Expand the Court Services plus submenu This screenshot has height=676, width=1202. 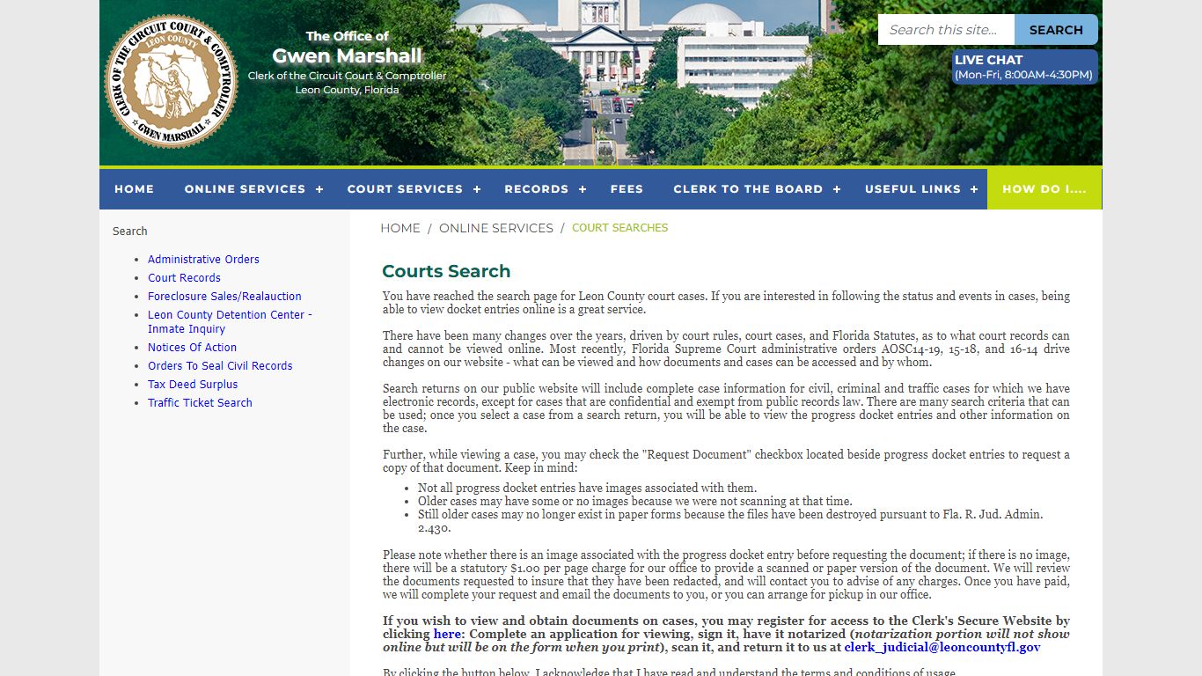tap(477, 189)
